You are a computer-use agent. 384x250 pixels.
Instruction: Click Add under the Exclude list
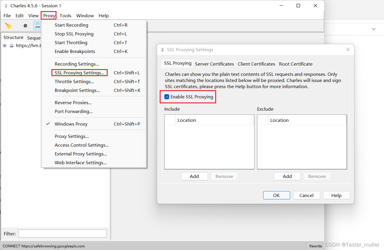[287, 176]
